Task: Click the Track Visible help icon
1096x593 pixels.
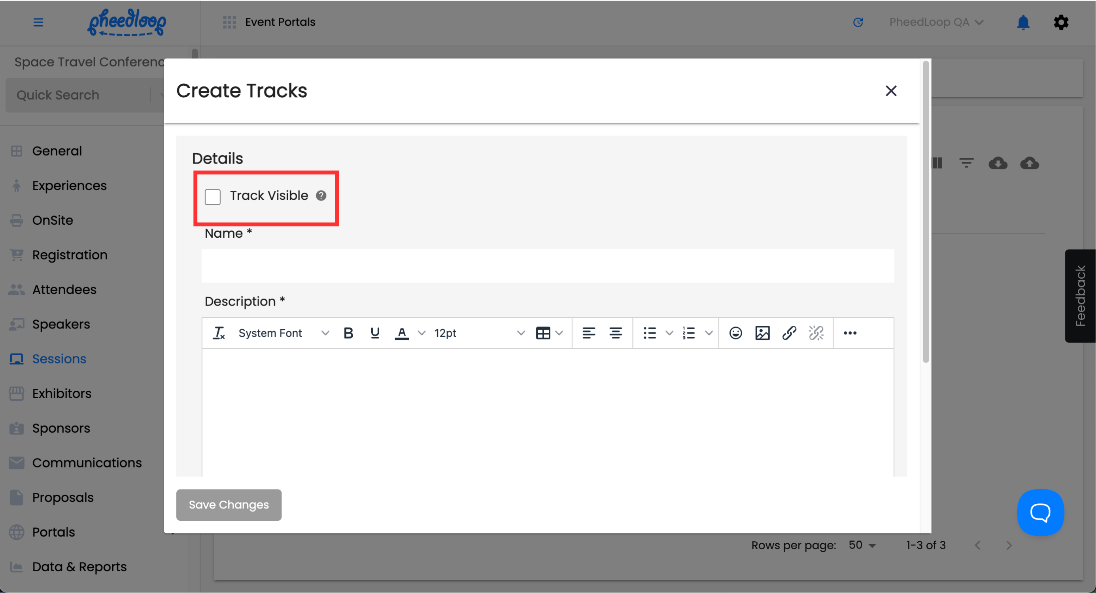Action: click(x=321, y=195)
